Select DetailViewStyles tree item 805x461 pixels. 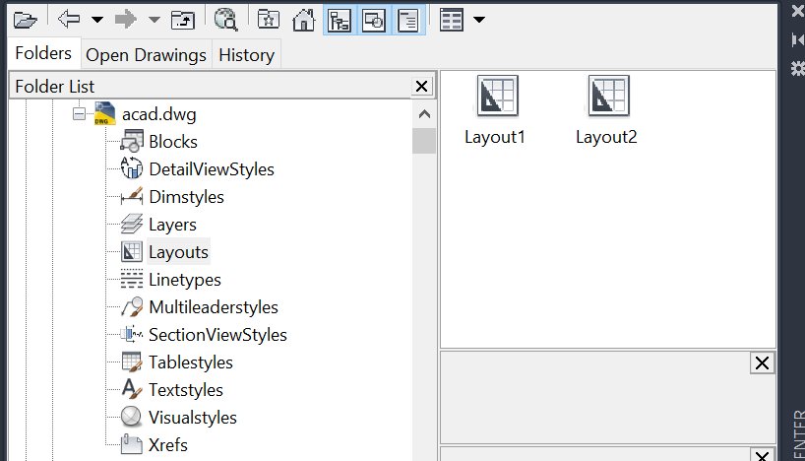coord(212,169)
